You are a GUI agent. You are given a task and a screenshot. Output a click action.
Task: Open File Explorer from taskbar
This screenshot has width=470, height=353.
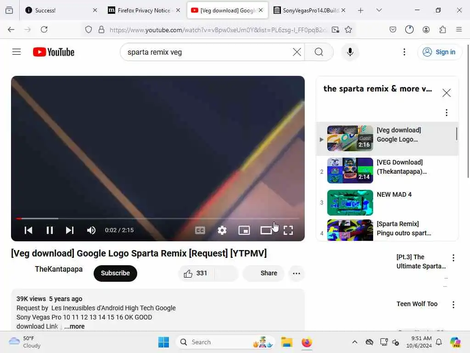(x=286, y=342)
